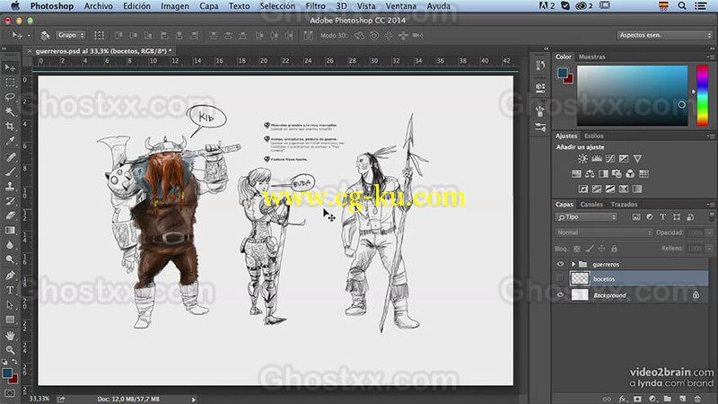Toggle lock image pixels
The height and width of the screenshot is (404, 718).
(590, 249)
